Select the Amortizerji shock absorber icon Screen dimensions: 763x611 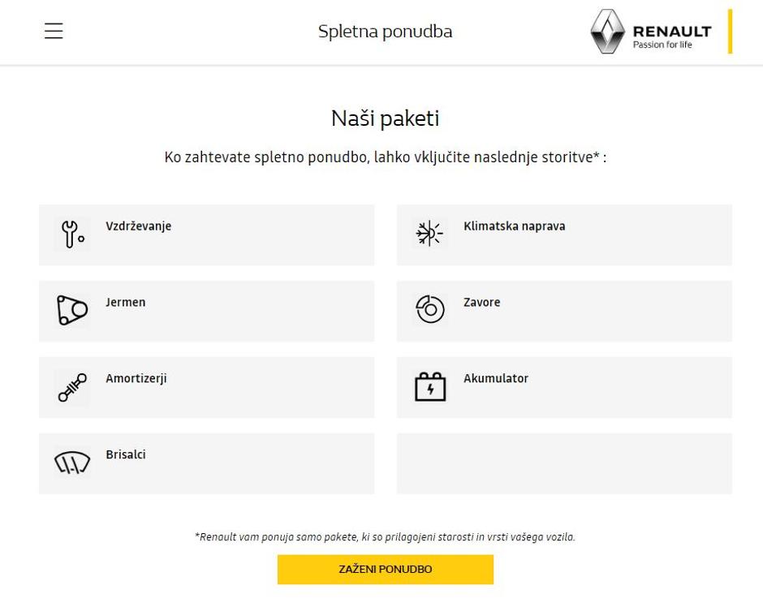coord(71,386)
